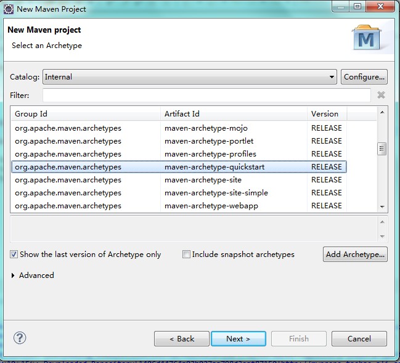Select the maven-archetype-mojo row
This screenshot has height=363, width=400.
tap(179, 128)
